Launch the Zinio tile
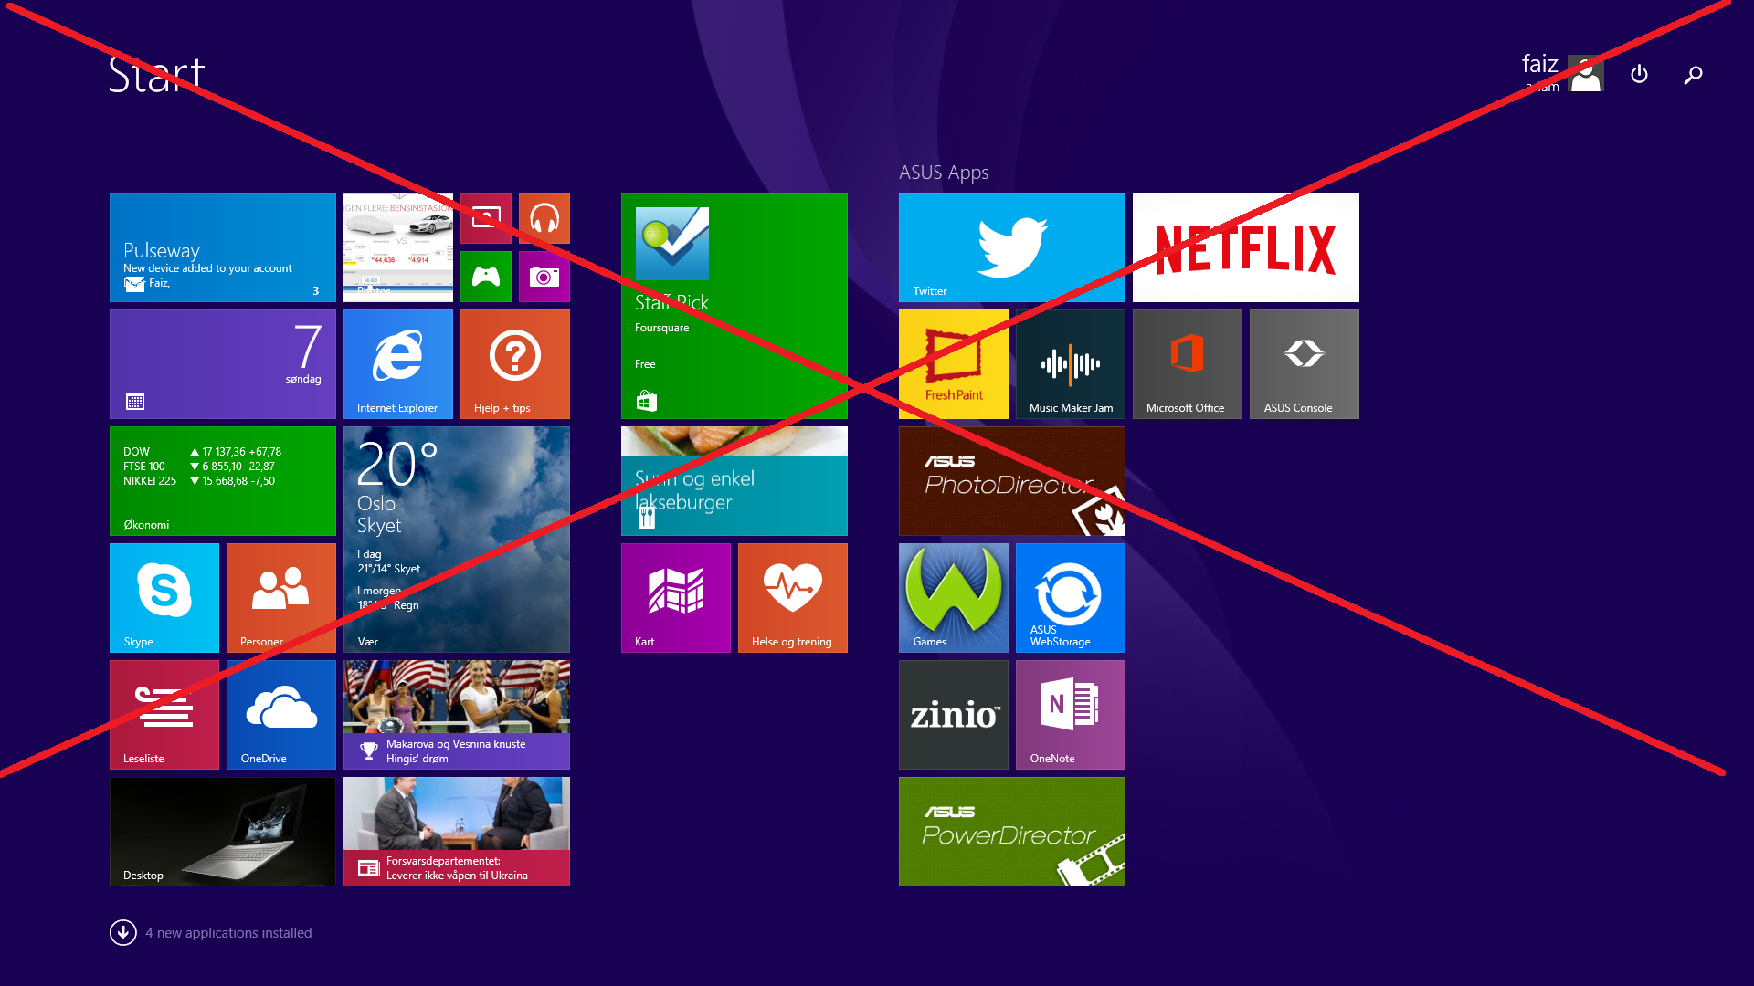 tap(954, 715)
